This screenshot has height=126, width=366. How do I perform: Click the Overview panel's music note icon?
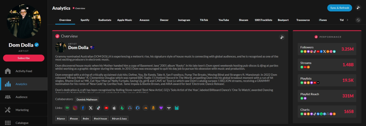tap(282, 37)
